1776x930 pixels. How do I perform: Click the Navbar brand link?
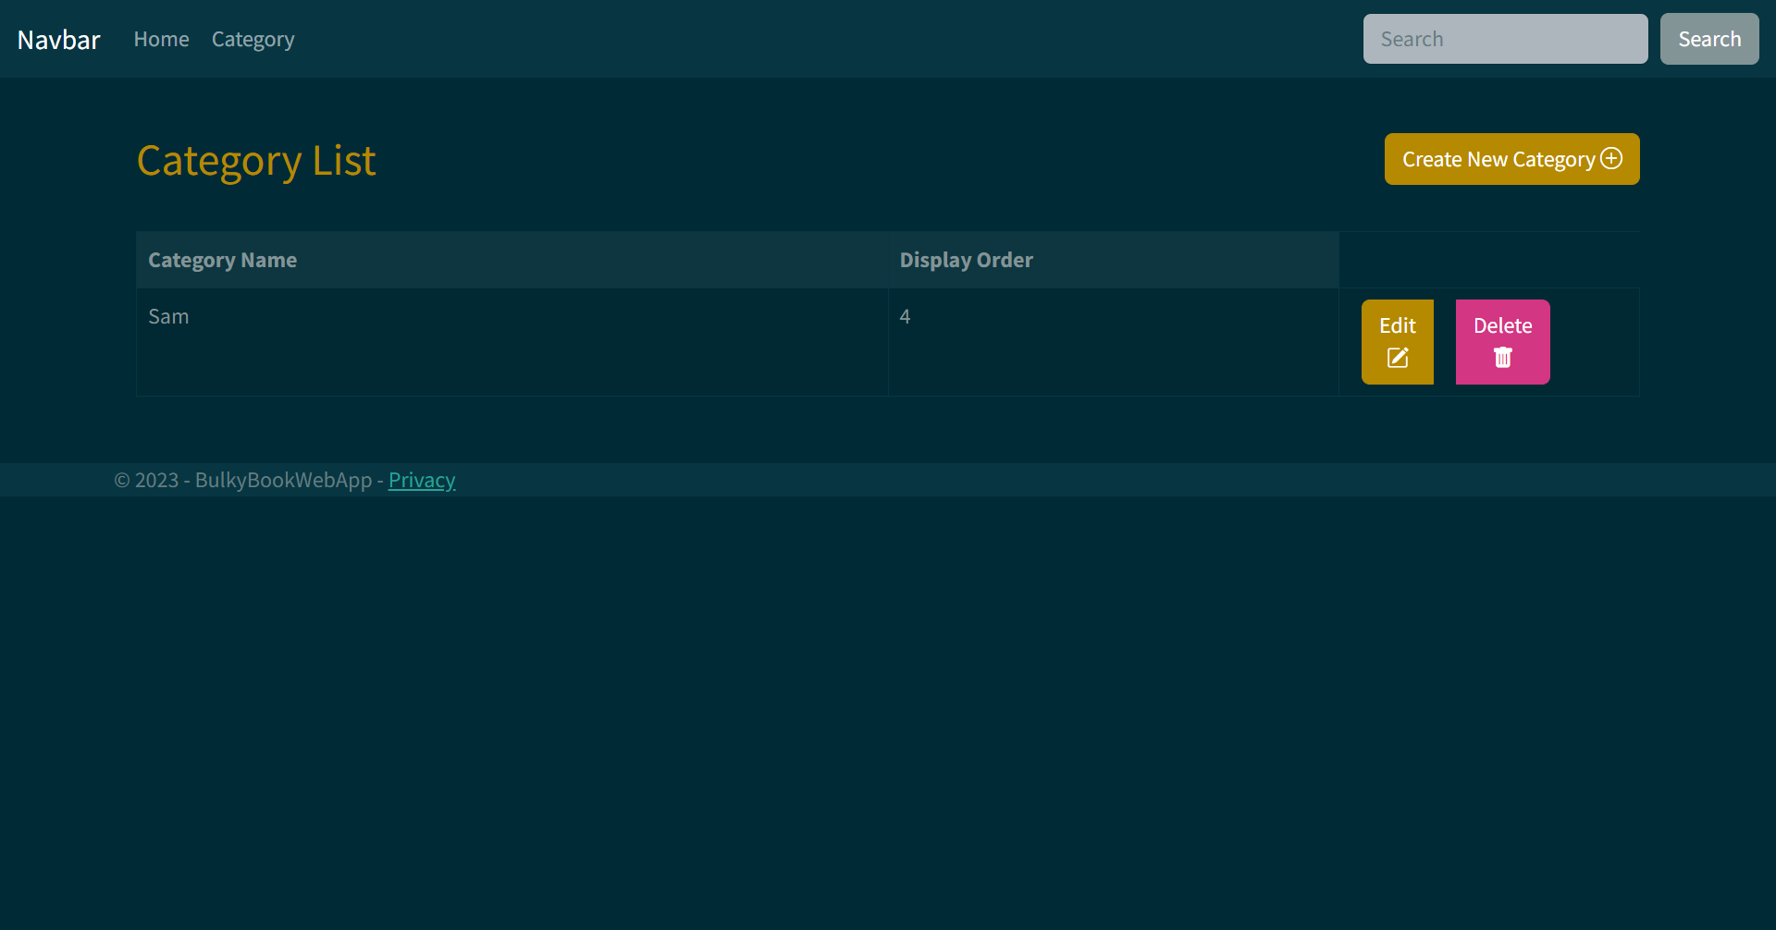tap(58, 39)
